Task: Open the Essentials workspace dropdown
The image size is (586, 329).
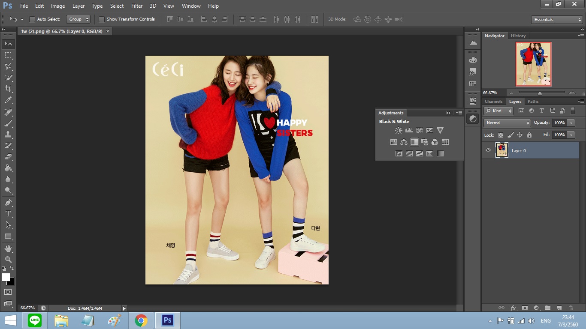Action: pyautogui.click(x=556, y=20)
